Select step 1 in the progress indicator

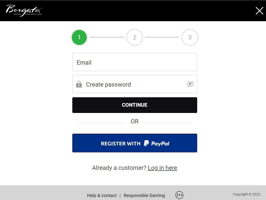coord(79,37)
